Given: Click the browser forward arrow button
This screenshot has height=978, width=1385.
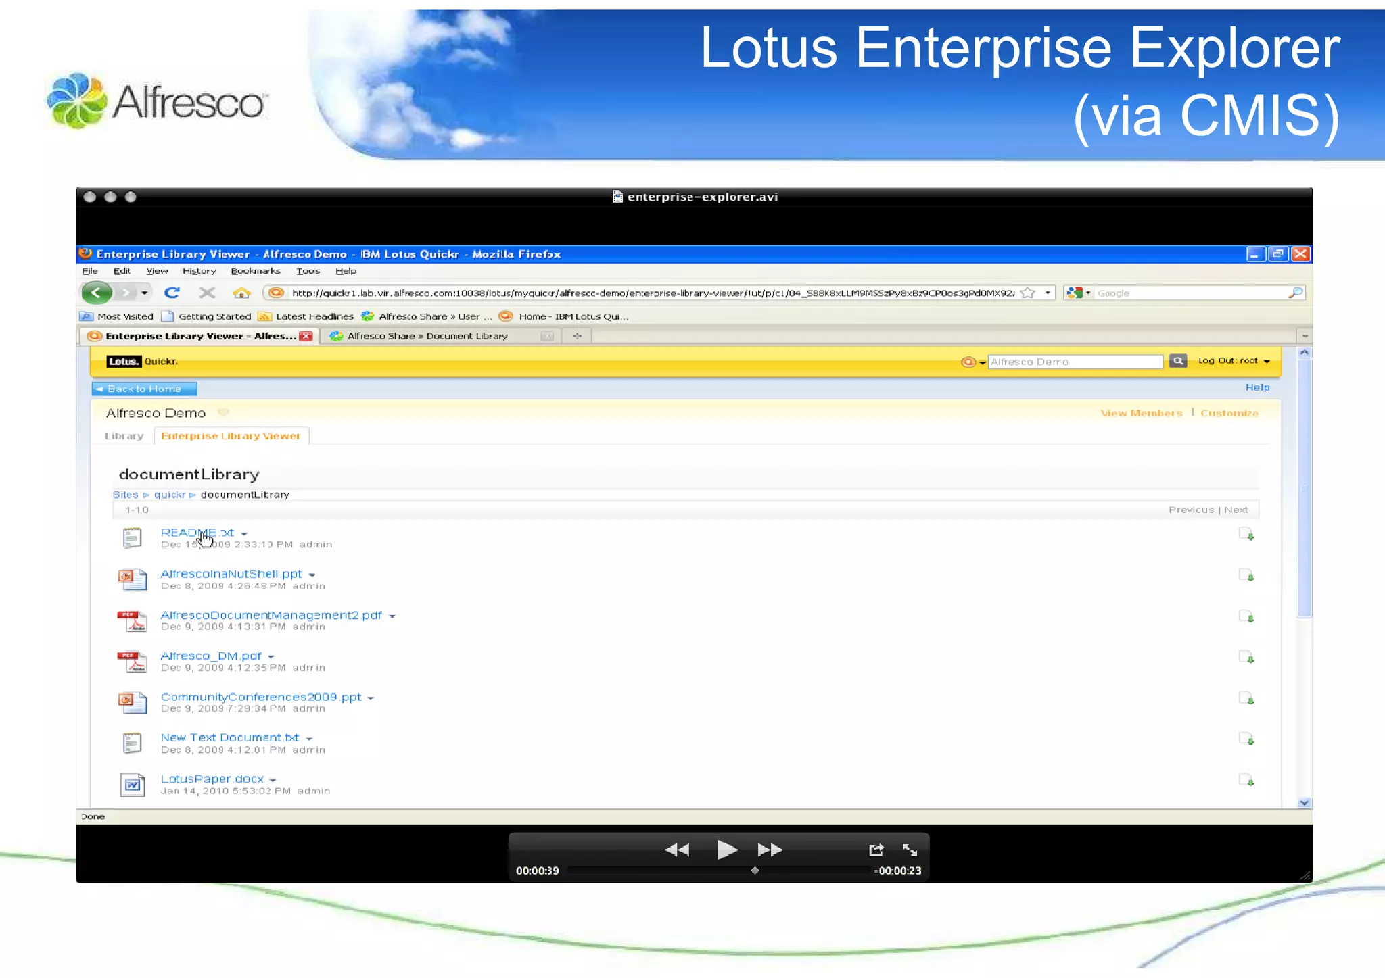Looking at the screenshot, I should point(126,293).
